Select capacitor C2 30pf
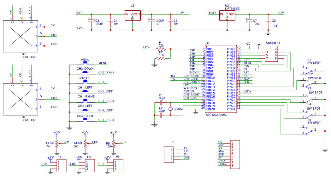The image size is (331, 177). pyautogui.click(x=161, y=115)
